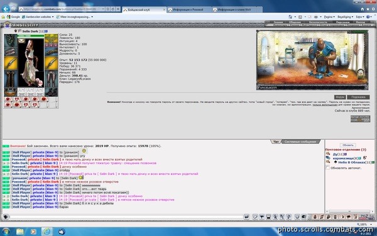Image resolution: width=377 pixels, height=236 pixels.
Task: Click the Небо В Облаках player link
Action: coord(351,162)
